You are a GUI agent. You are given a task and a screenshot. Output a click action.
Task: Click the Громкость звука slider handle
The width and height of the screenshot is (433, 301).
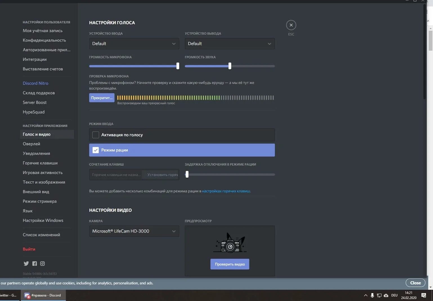(x=230, y=66)
